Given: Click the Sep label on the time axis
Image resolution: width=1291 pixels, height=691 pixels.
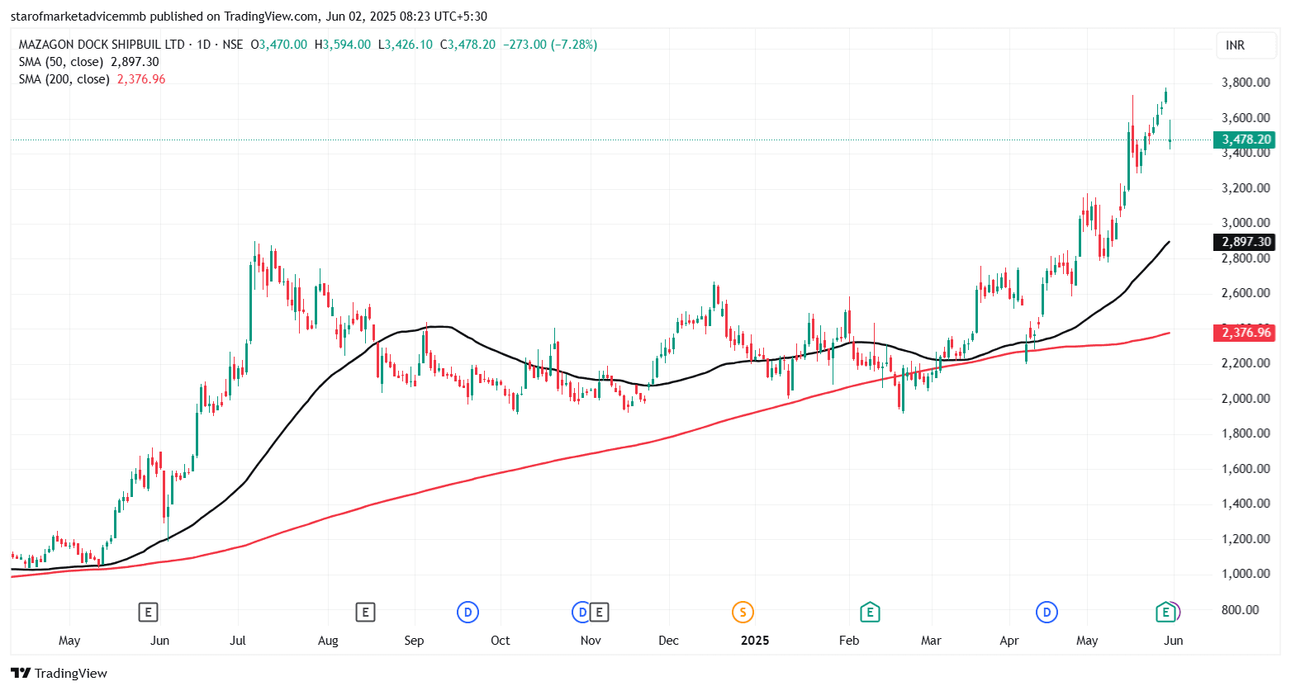Looking at the screenshot, I should point(414,641).
